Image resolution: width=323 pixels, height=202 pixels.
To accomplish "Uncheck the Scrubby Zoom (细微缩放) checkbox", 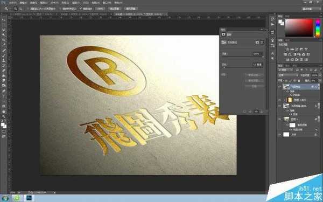I will (x=81, y=9).
